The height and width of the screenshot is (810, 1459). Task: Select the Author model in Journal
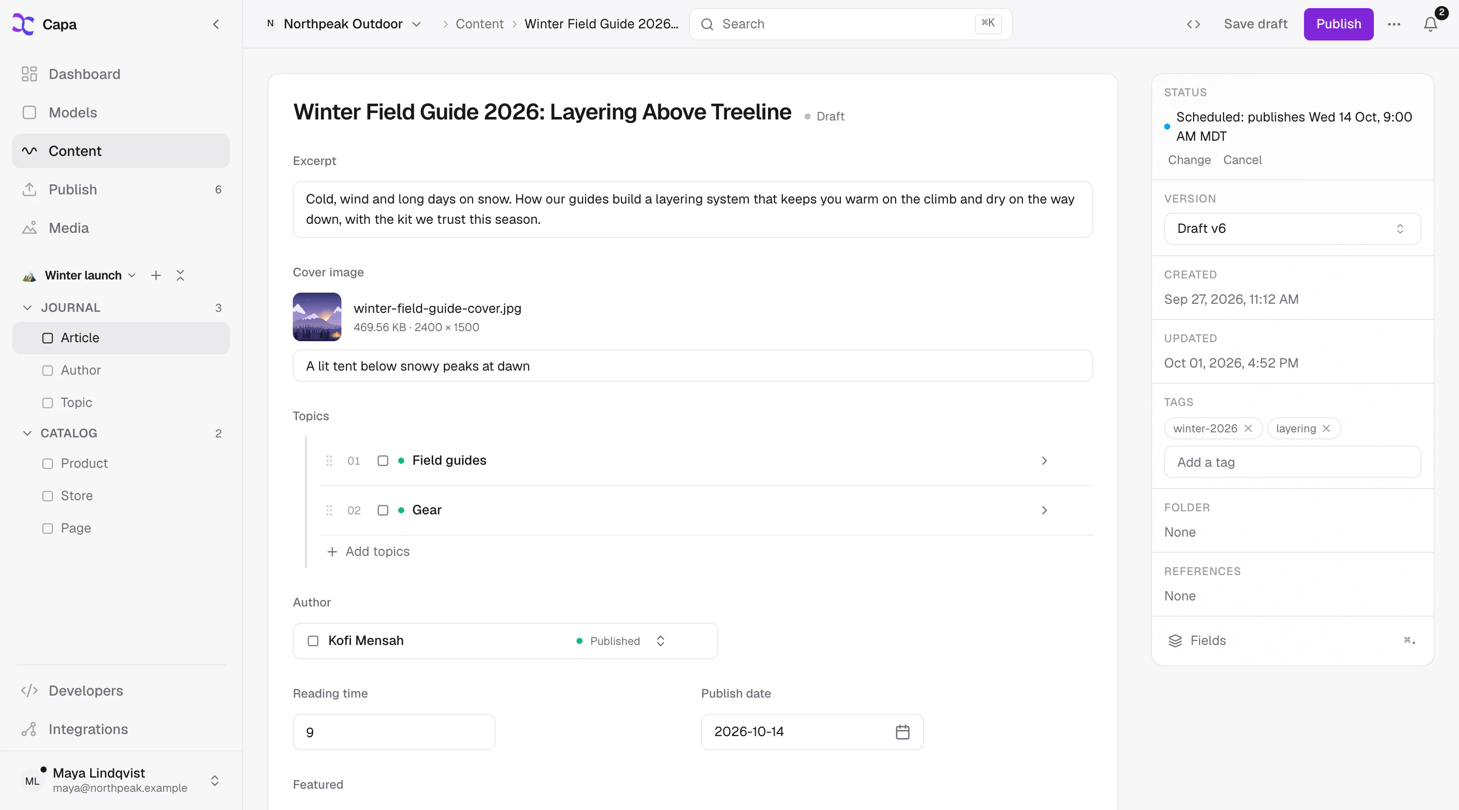click(121, 370)
